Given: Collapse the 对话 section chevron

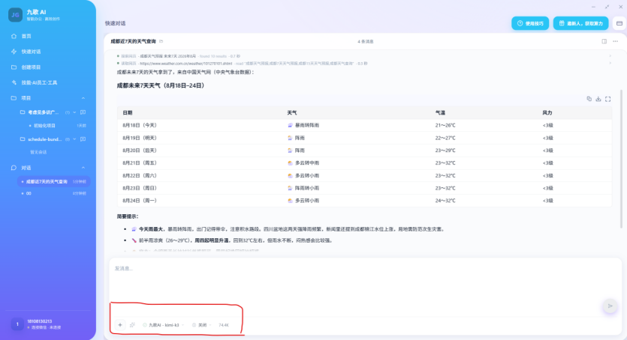Looking at the screenshot, I should pyautogui.click(x=83, y=168).
